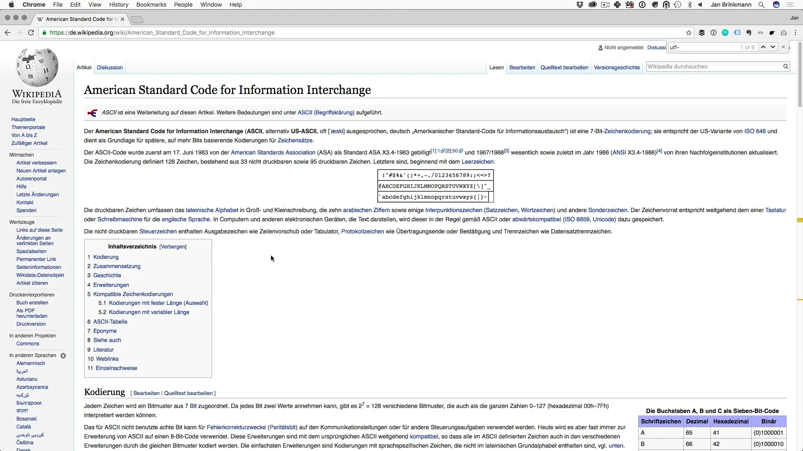The width and height of the screenshot is (803, 451).
Task: Open Time Machine menu bar icon
Action: (x=678, y=5)
